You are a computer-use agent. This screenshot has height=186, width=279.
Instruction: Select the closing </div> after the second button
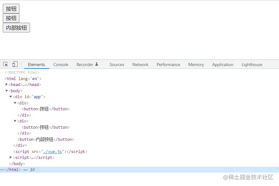click(x=24, y=133)
